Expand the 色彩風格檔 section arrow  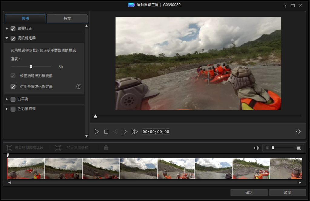coord(7,109)
